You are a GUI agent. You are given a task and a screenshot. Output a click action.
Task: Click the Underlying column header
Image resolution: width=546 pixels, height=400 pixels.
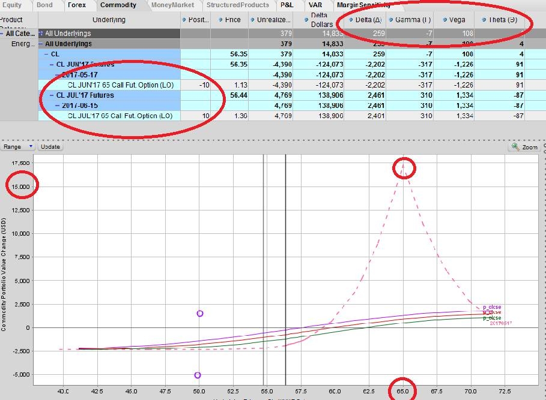pos(109,20)
